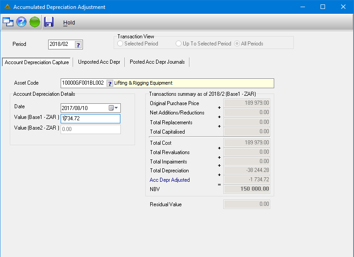Screen dimensions: 354x257
Task: Click the application logo in title bar
Action: point(8,7)
